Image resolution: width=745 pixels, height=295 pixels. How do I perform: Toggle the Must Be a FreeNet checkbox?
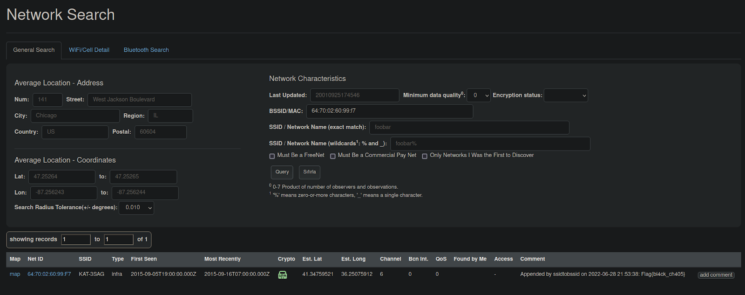272,156
